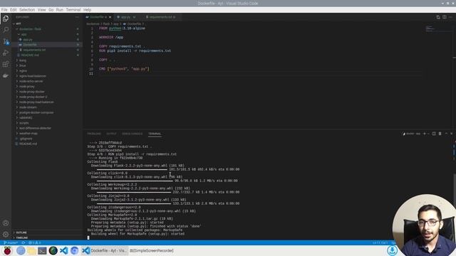Expand the nginx-load-balancer folder
Screen dimensions: 456x256
coord(46,76)
